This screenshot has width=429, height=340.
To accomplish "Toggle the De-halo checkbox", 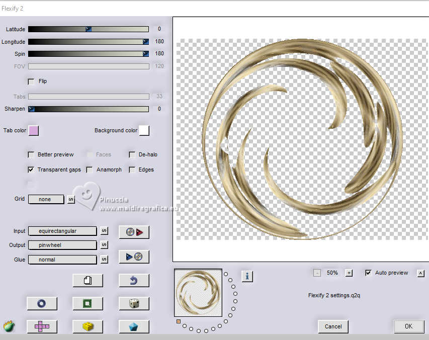I will pyautogui.click(x=132, y=155).
